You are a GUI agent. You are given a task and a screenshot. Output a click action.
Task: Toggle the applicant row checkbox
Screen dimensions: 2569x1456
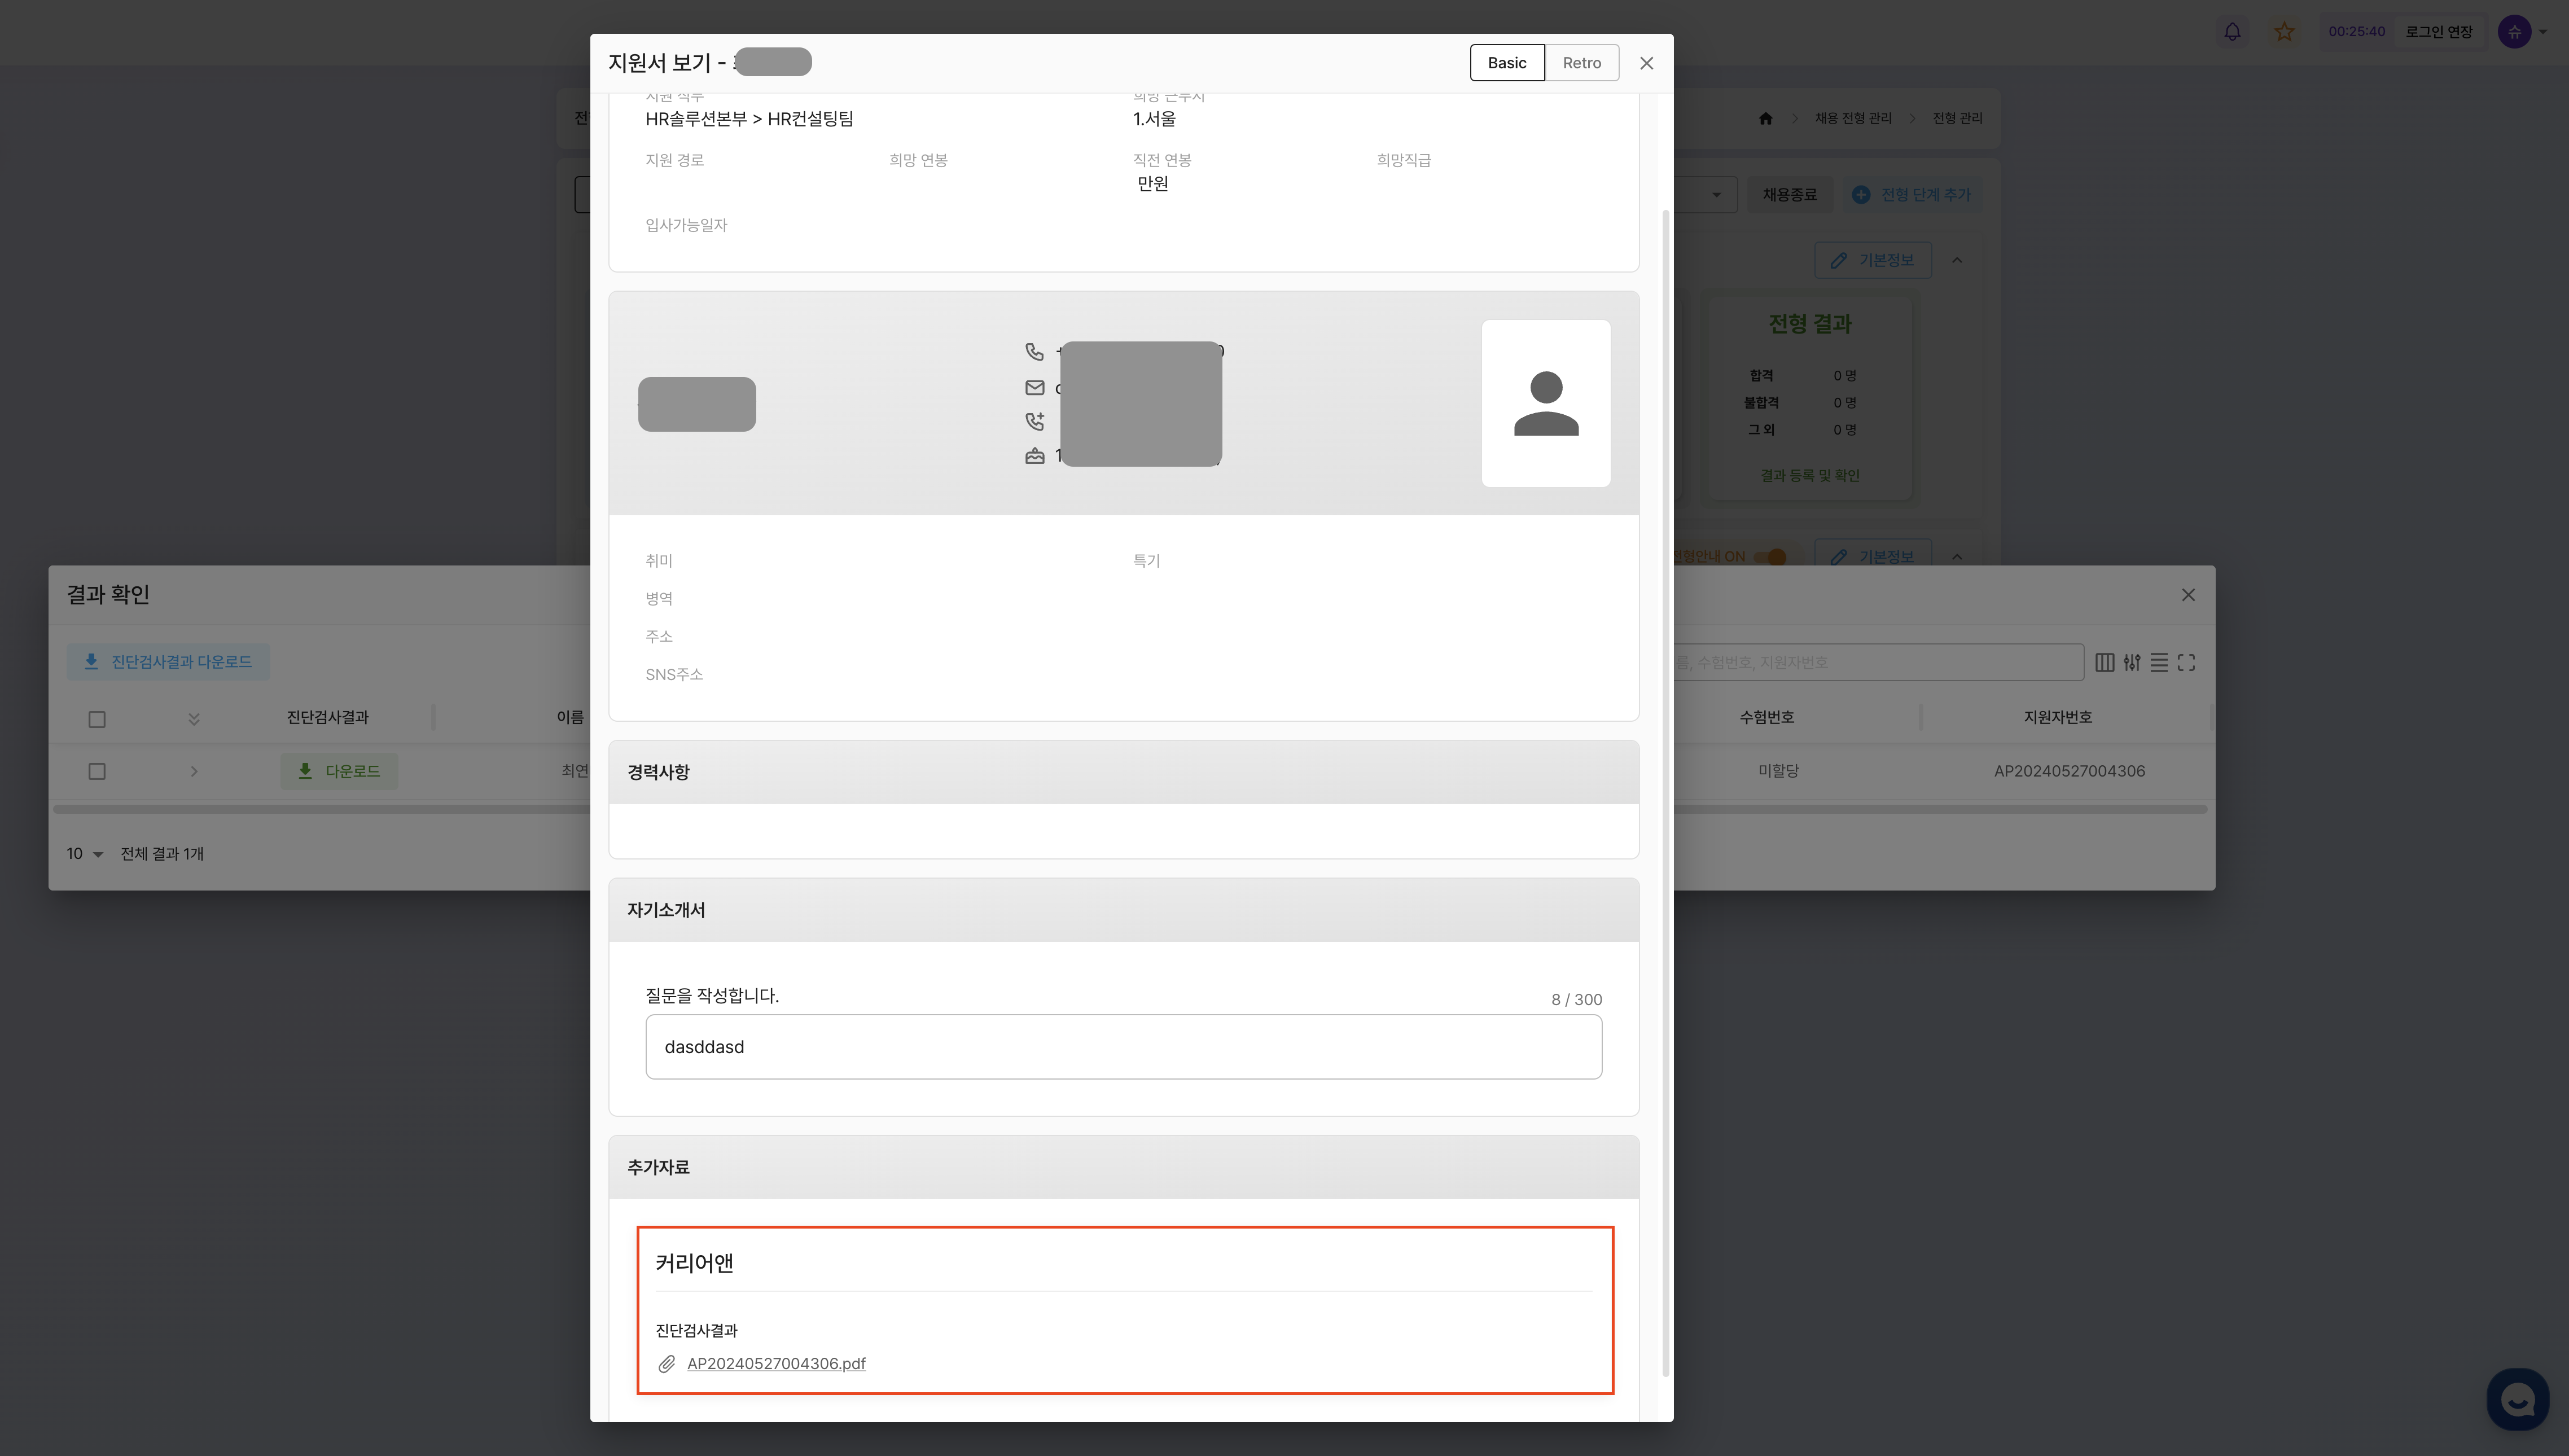click(x=97, y=771)
